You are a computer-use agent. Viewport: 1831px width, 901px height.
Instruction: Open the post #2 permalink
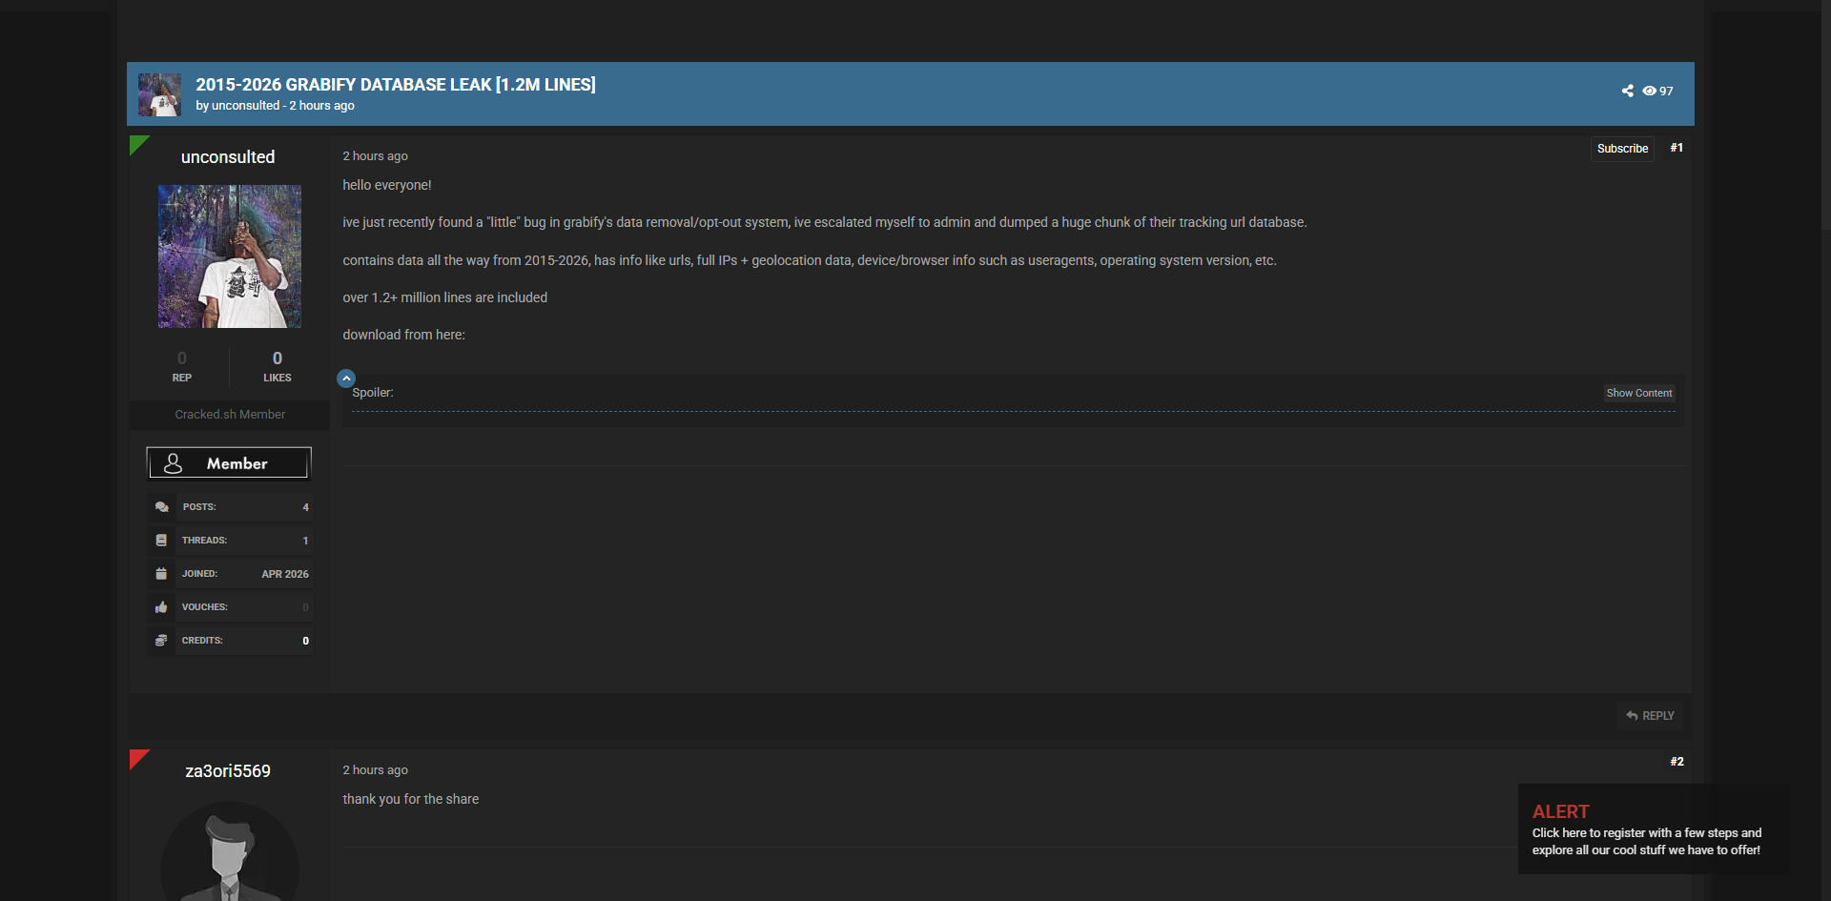coord(1677,762)
